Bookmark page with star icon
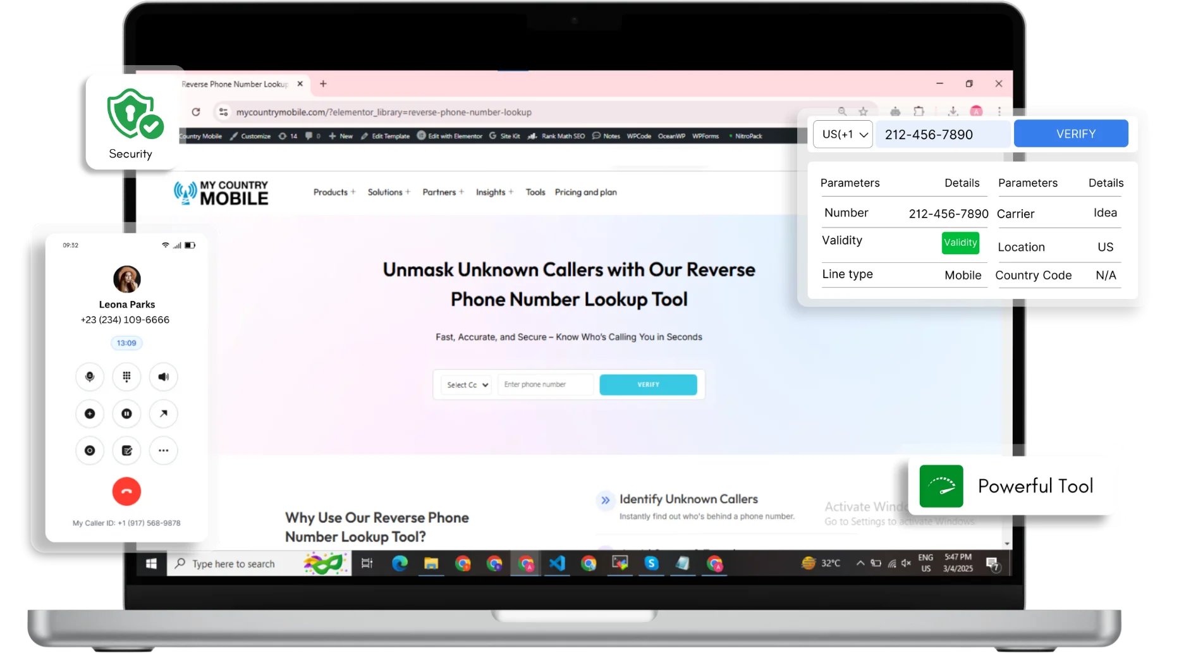1191x653 pixels. 863,112
